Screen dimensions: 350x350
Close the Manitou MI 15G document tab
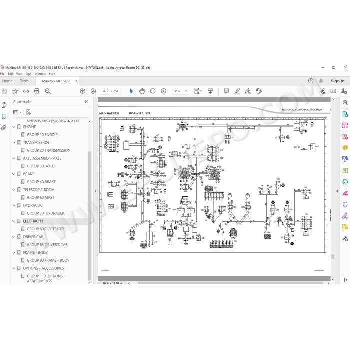[x=77, y=81]
